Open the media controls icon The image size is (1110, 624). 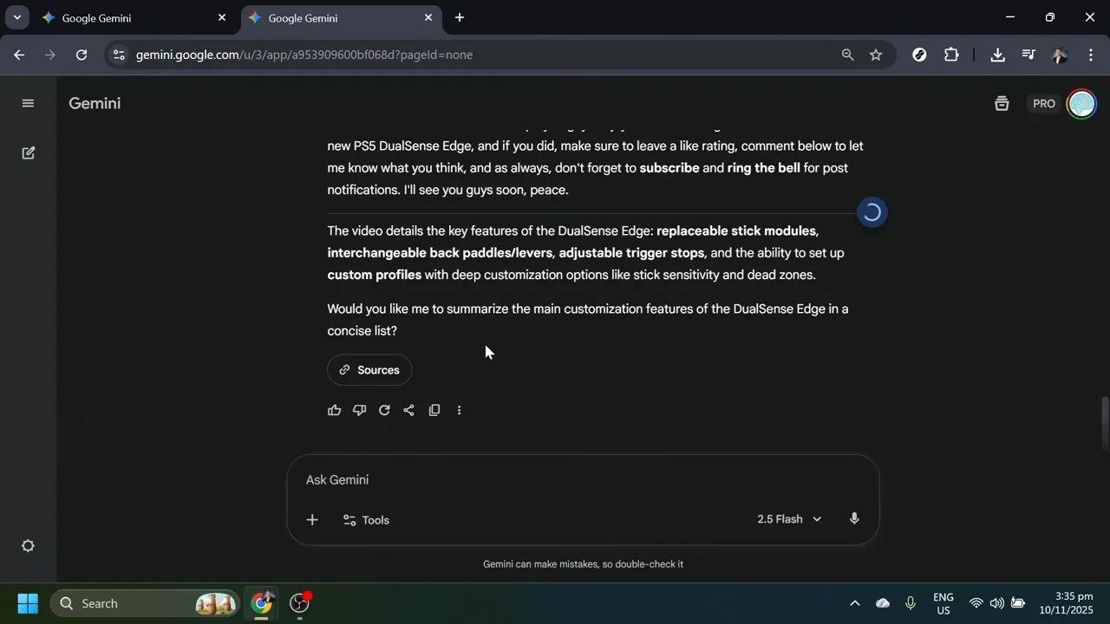[x=1028, y=55]
